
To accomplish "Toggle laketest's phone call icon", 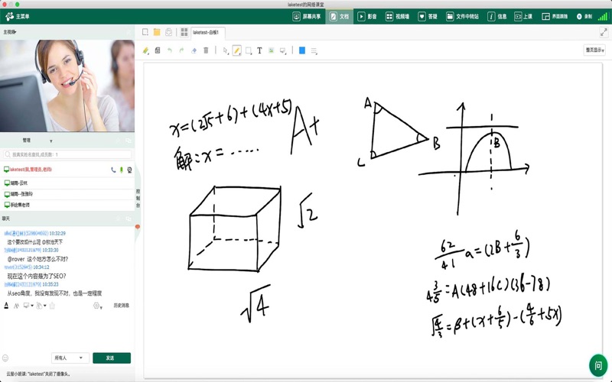I will point(113,170).
